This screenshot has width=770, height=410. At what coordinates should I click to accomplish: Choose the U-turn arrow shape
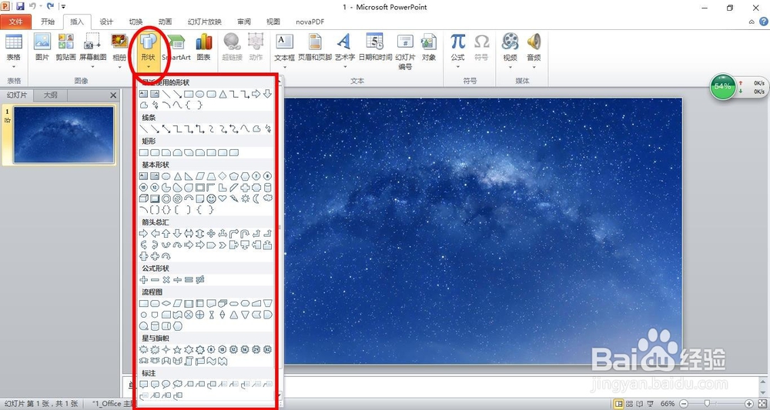point(245,233)
